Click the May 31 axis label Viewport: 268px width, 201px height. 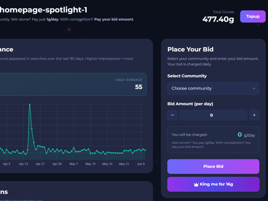pyautogui.click(x=124, y=164)
